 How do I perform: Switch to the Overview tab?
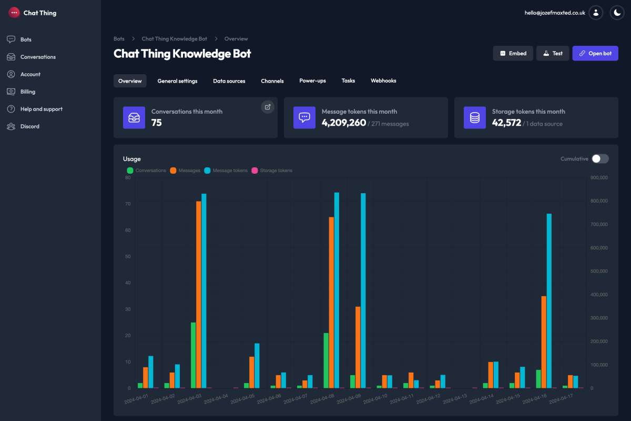(130, 81)
